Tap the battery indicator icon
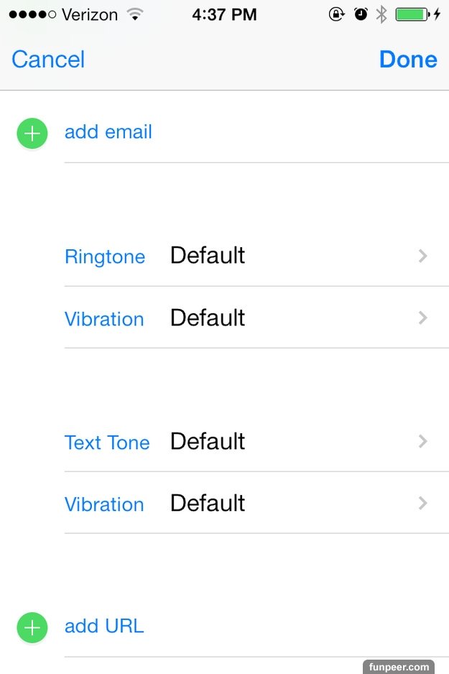Image resolution: width=449 pixels, height=674 pixels. tap(412, 14)
